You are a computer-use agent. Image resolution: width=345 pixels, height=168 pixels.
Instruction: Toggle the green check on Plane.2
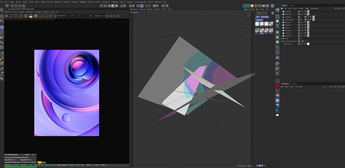[x=303, y=44]
